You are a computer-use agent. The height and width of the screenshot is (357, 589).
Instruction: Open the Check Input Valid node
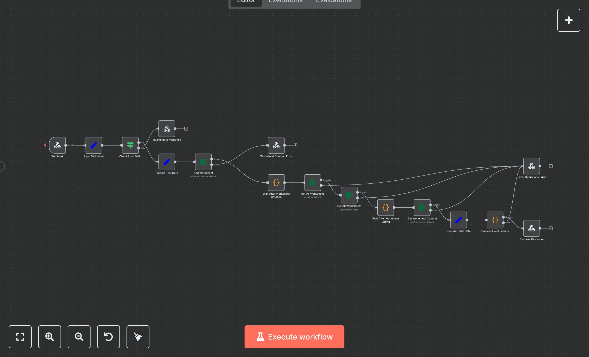pos(130,145)
